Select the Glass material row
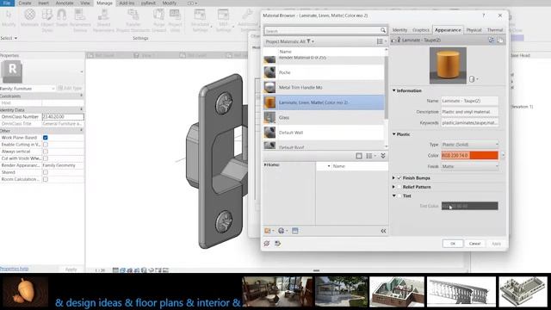Viewport: 551px width, 310px height. (324, 117)
